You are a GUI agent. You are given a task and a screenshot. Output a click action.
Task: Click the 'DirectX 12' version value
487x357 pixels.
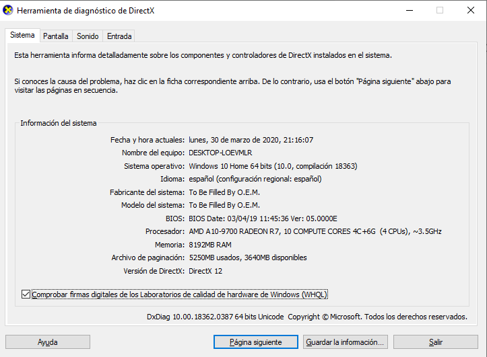(x=205, y=271)
